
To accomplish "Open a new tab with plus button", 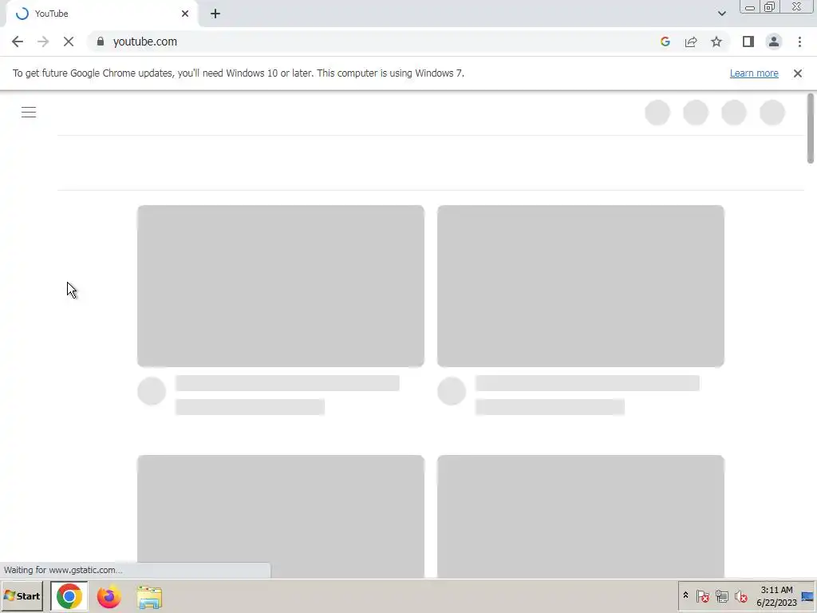I will (215, 14).
